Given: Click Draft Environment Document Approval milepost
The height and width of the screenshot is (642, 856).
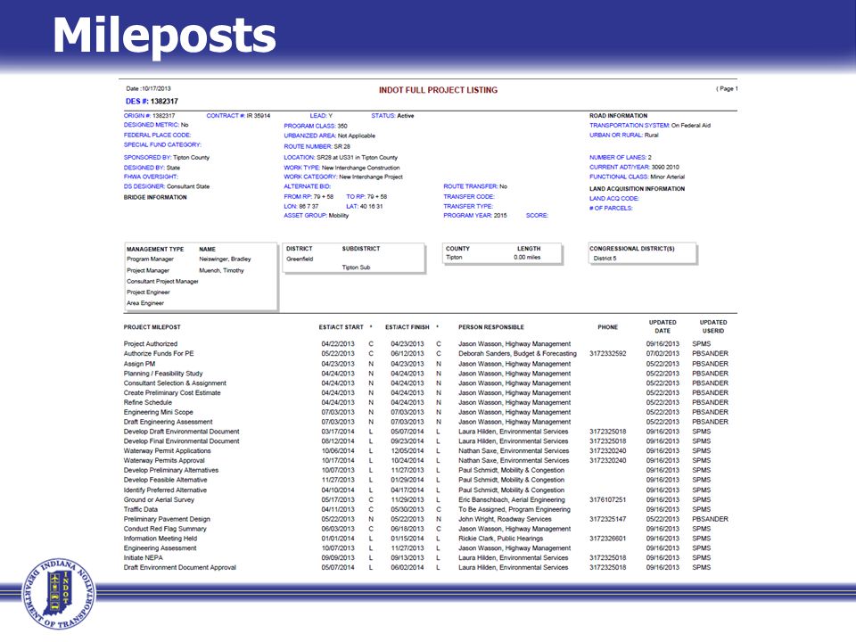Looking at the screenshot, I should click(180, 568).
